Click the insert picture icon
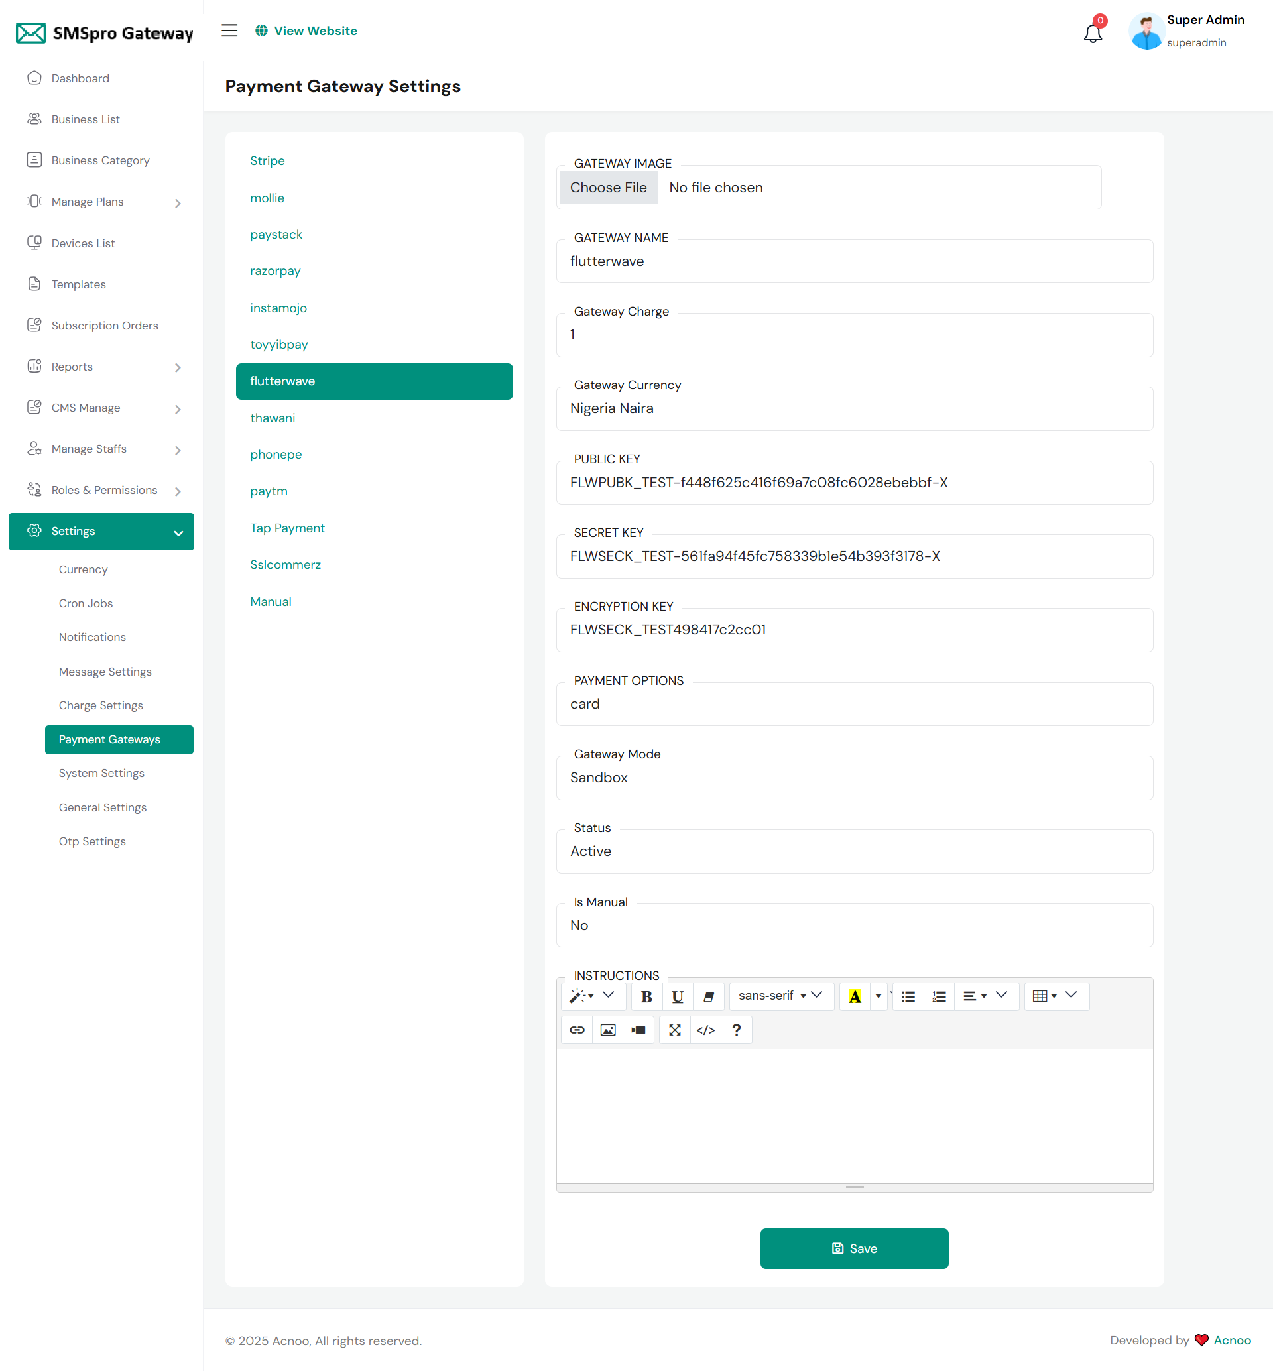Viewport: 1273px width, 1371px height. 607,1030
